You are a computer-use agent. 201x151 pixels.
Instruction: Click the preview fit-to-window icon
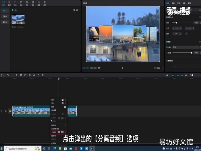tap(155, 68)
